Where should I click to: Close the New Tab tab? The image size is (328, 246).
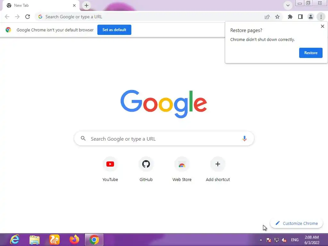pyautogui.click(x=74, y=5)
